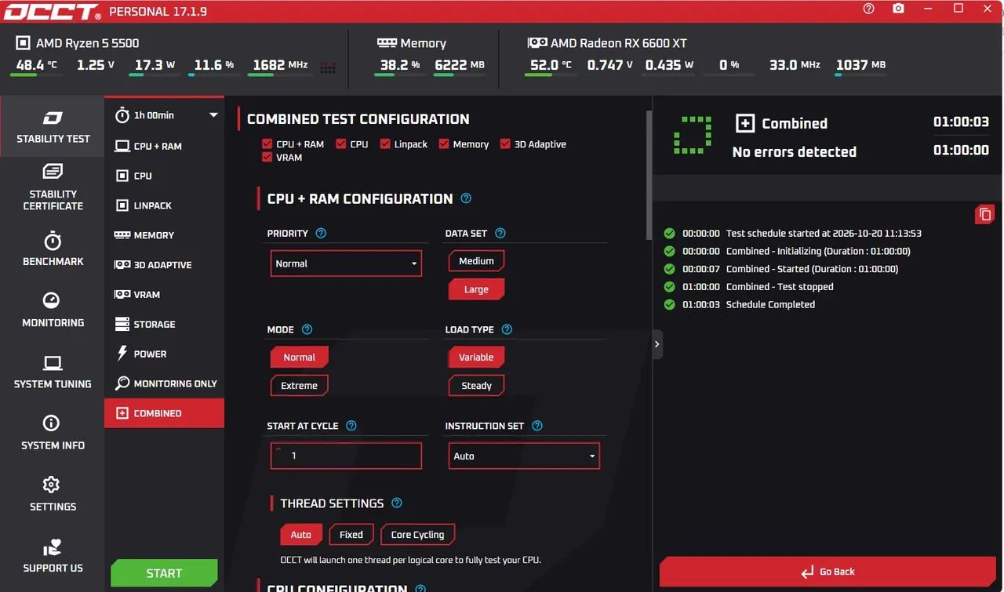The height and width of the screenshot is (592, 1004).
Task: Copy the test log with the copy icon
Action: click(x=984, y=214)
